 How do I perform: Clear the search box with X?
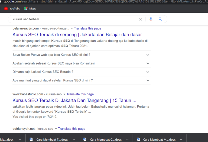coord(140,19)
